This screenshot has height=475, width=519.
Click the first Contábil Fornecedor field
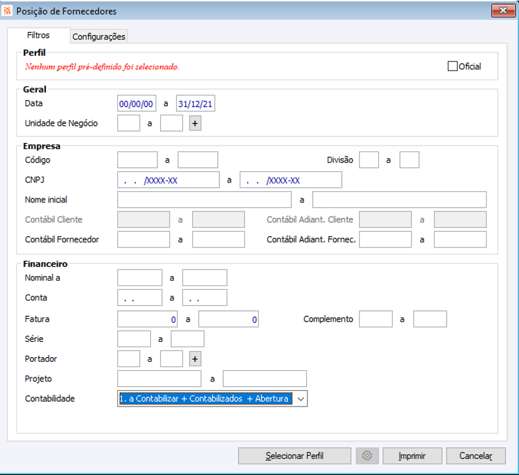(x=144, y=239)
